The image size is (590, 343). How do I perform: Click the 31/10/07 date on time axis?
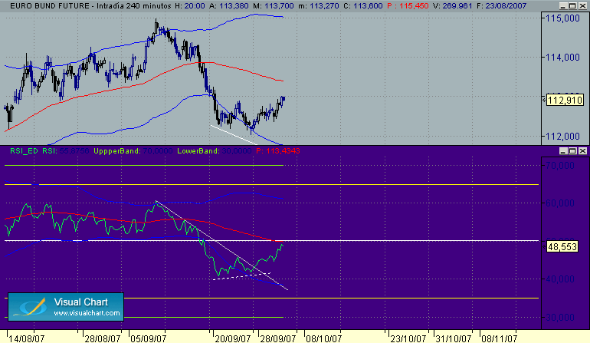point(454,338)
